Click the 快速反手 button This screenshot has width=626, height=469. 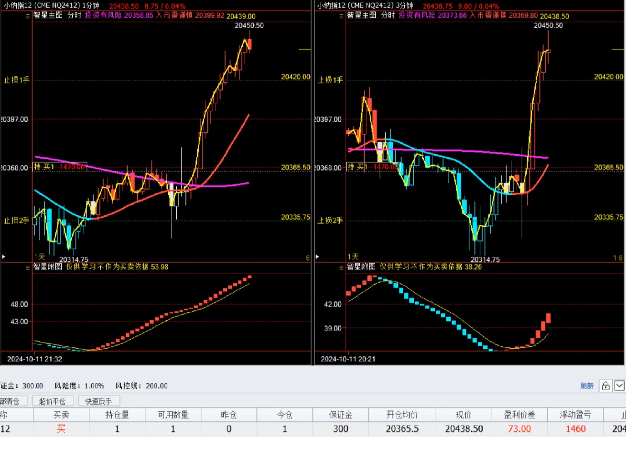[x=98, y=401]
